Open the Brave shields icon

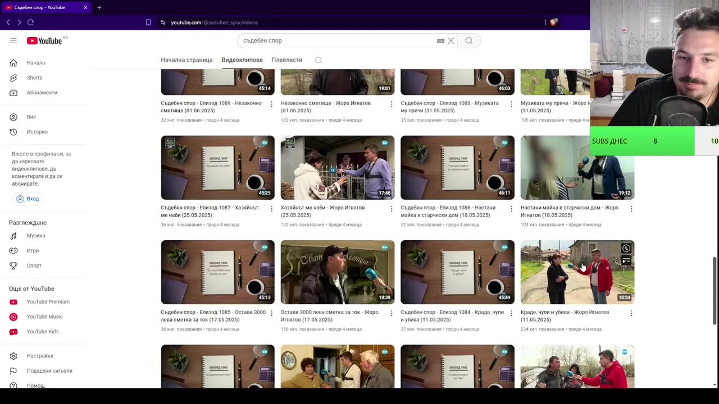click(x=553, y=22)
